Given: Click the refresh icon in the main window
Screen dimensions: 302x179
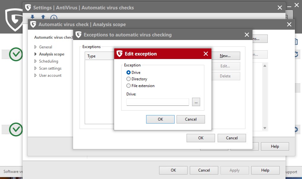Looking at the screenshot, I should coord(296,55).
